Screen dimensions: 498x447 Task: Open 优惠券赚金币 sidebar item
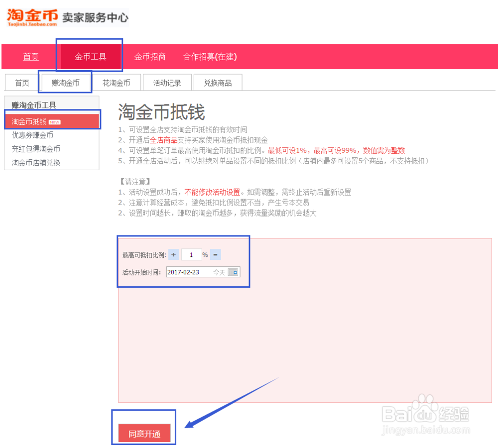32,135
